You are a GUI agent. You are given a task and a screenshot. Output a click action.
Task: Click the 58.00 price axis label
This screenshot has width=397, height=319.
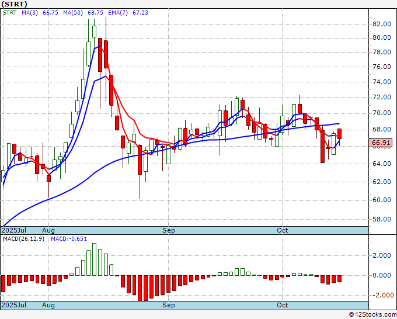pyautogui.click(x=381, y=219)
